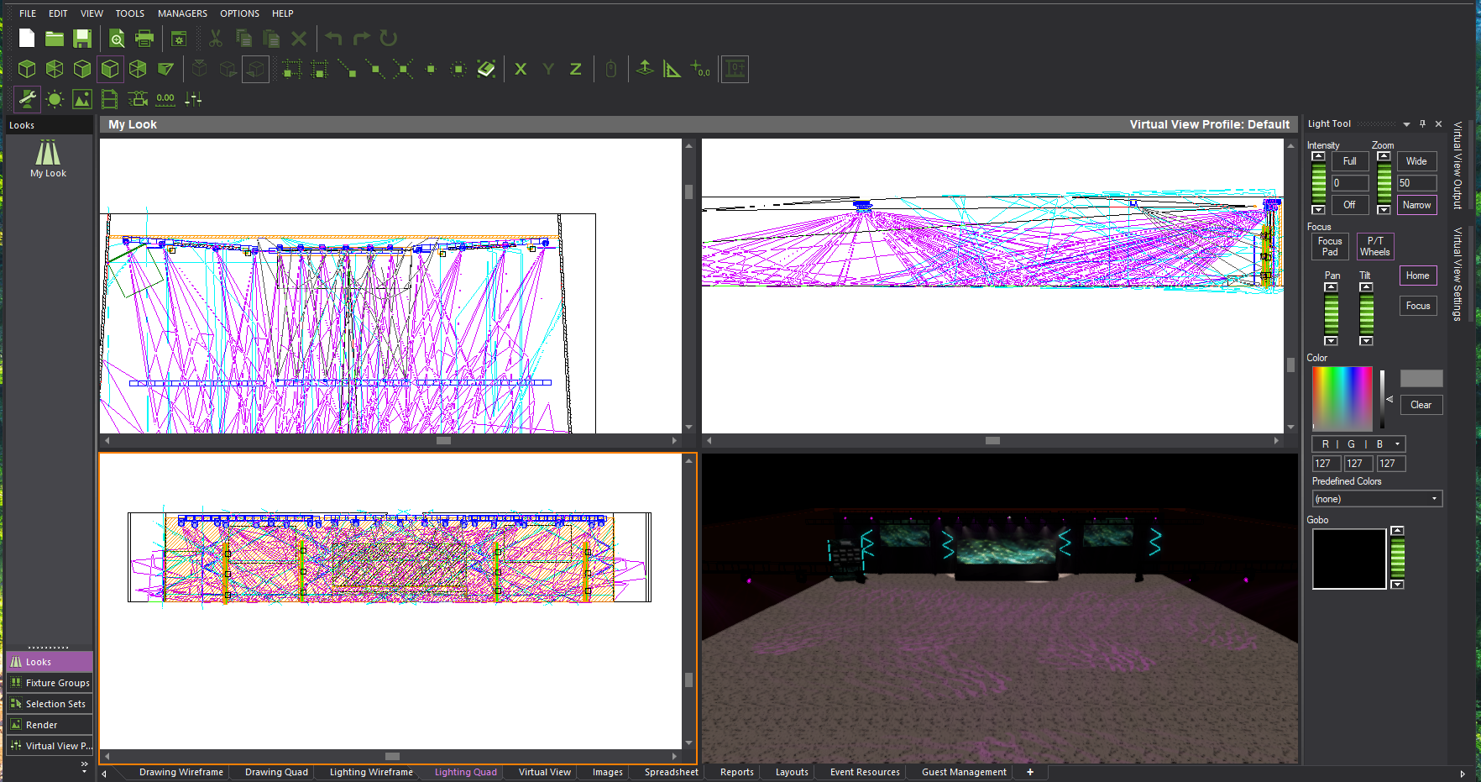Open the MANAGERS menu
This screenshot has height=782, width=1481.
182,13
